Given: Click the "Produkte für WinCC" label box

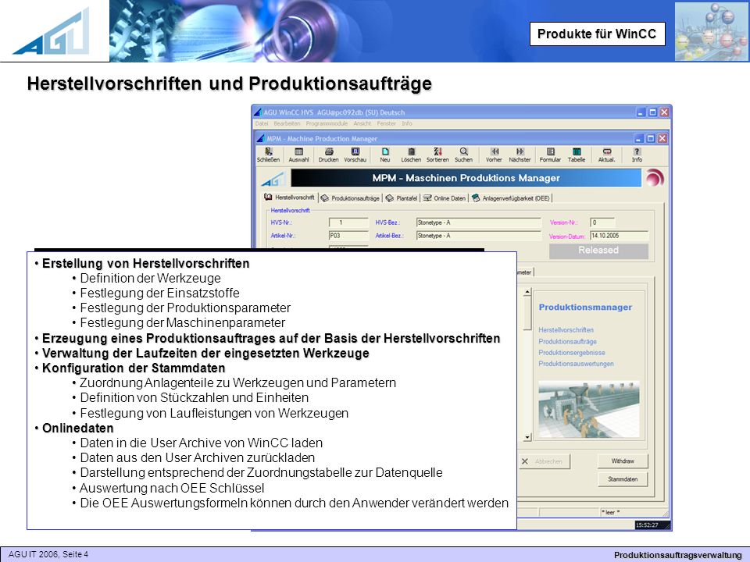Looking at the screenshot, I should pos(597,34).
